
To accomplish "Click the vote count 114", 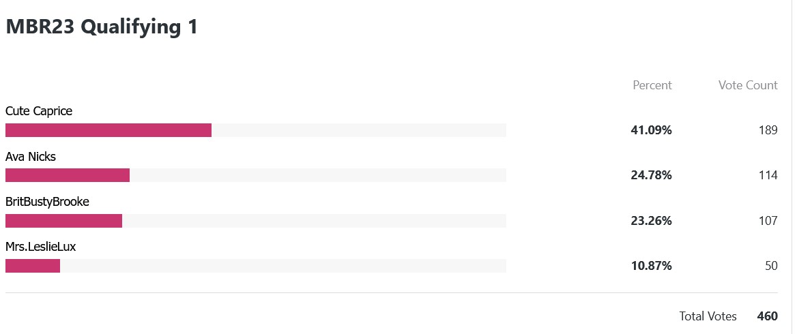I will (x=768, y=176).
